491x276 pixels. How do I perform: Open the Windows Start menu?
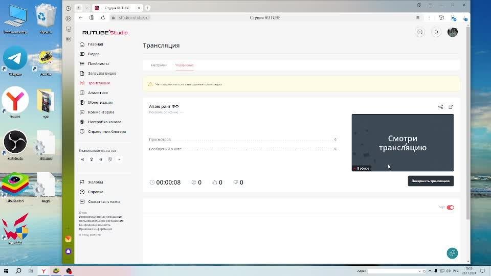6,271
